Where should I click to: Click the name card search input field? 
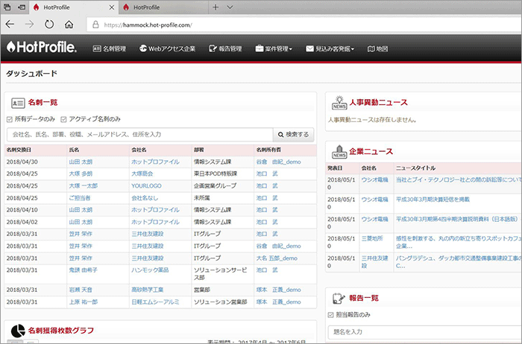140,135
